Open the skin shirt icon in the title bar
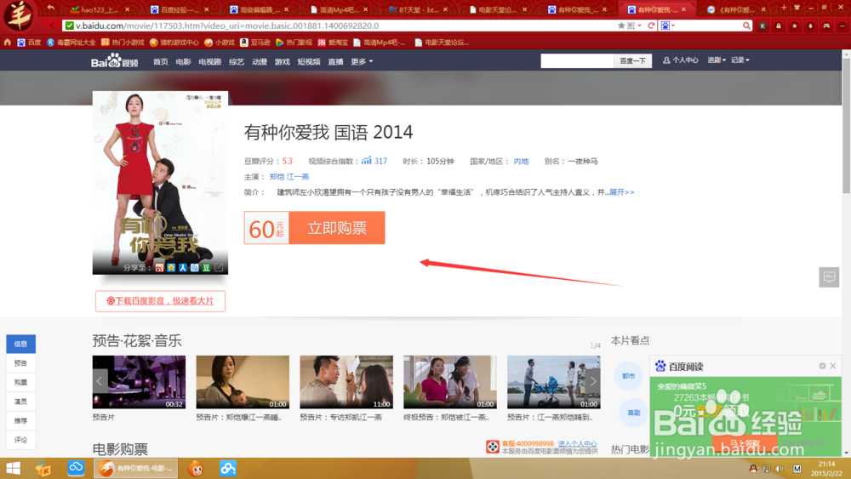Viewport: 851px width, 479px height. (797, 8)
